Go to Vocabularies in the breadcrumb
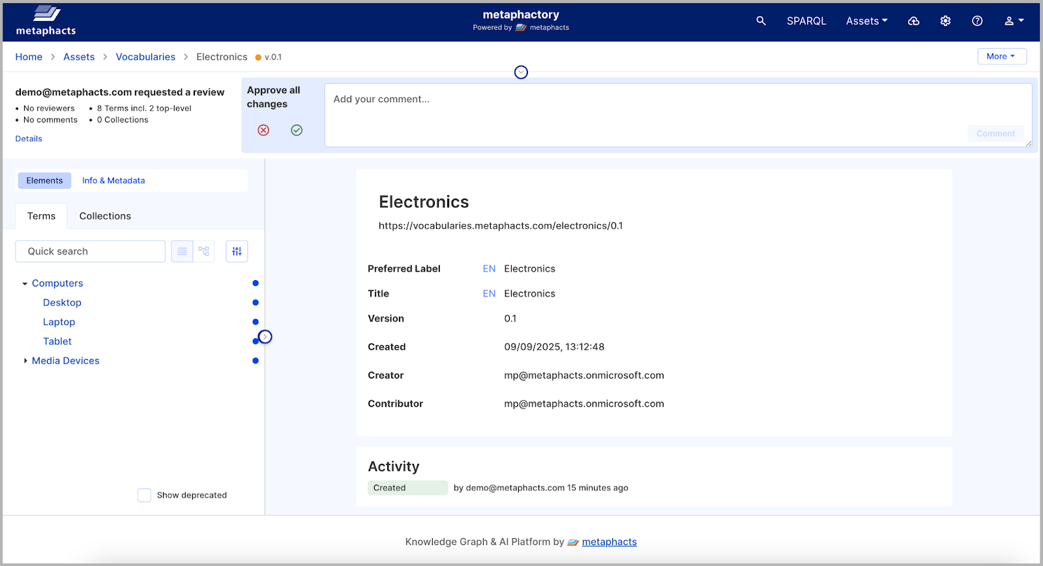Screen dimensions: 1043x566 point(145,57)
